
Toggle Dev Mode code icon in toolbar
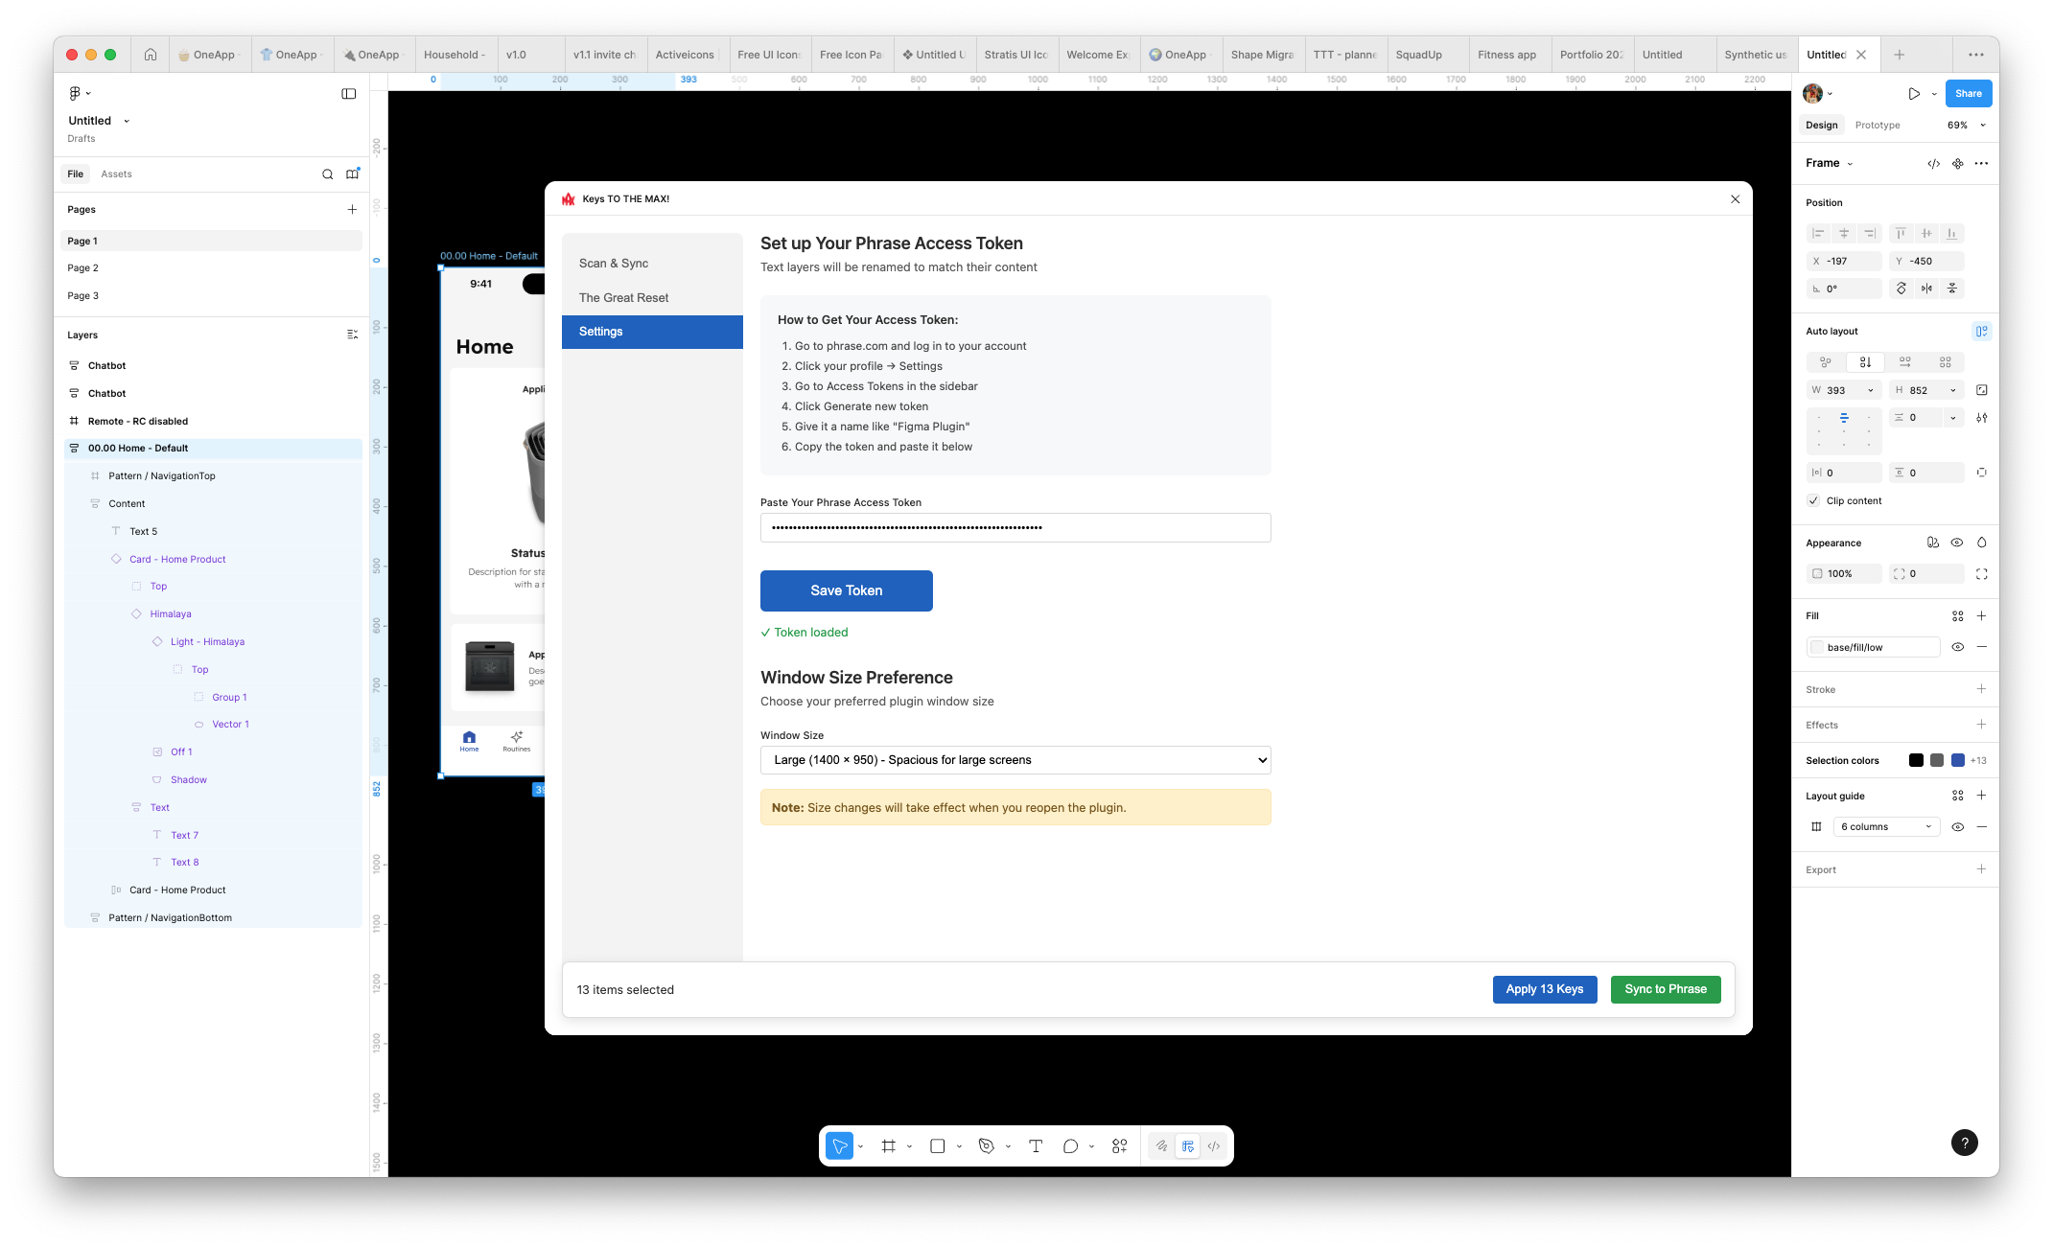(x=1214, y=1146)
